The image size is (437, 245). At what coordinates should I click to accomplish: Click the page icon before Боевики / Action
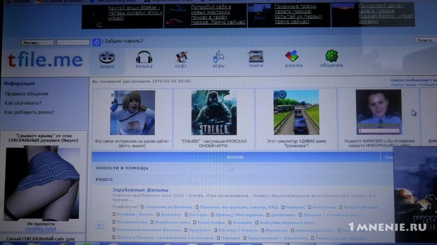(x=114, y=214)
